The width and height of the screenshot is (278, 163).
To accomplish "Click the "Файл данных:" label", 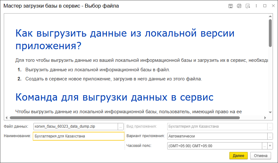I will [x=16, y=126].
